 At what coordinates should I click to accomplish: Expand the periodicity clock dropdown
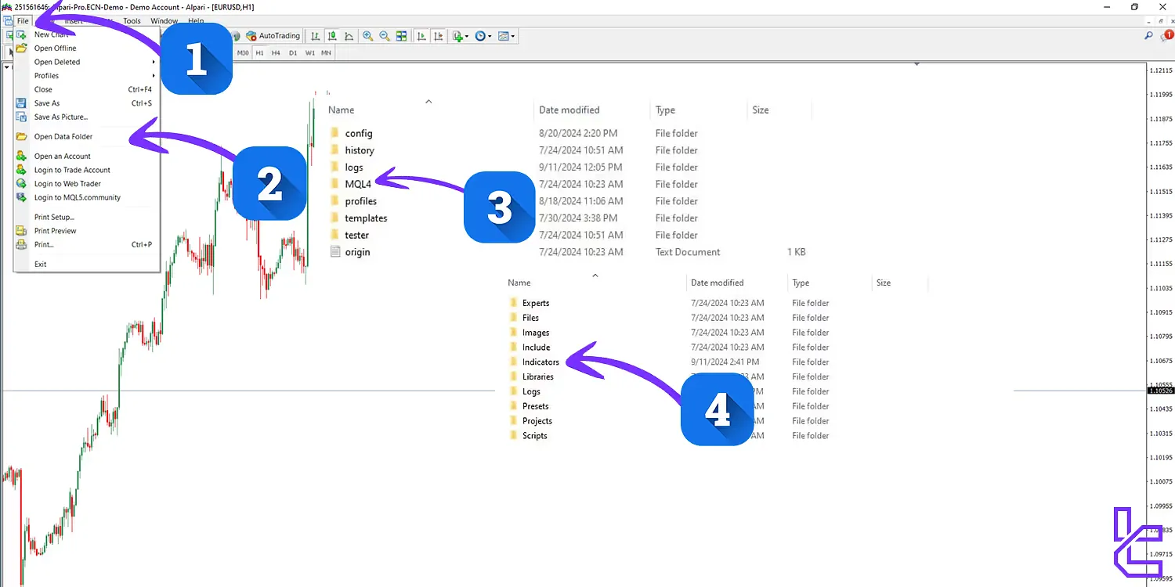click(489, 36)
